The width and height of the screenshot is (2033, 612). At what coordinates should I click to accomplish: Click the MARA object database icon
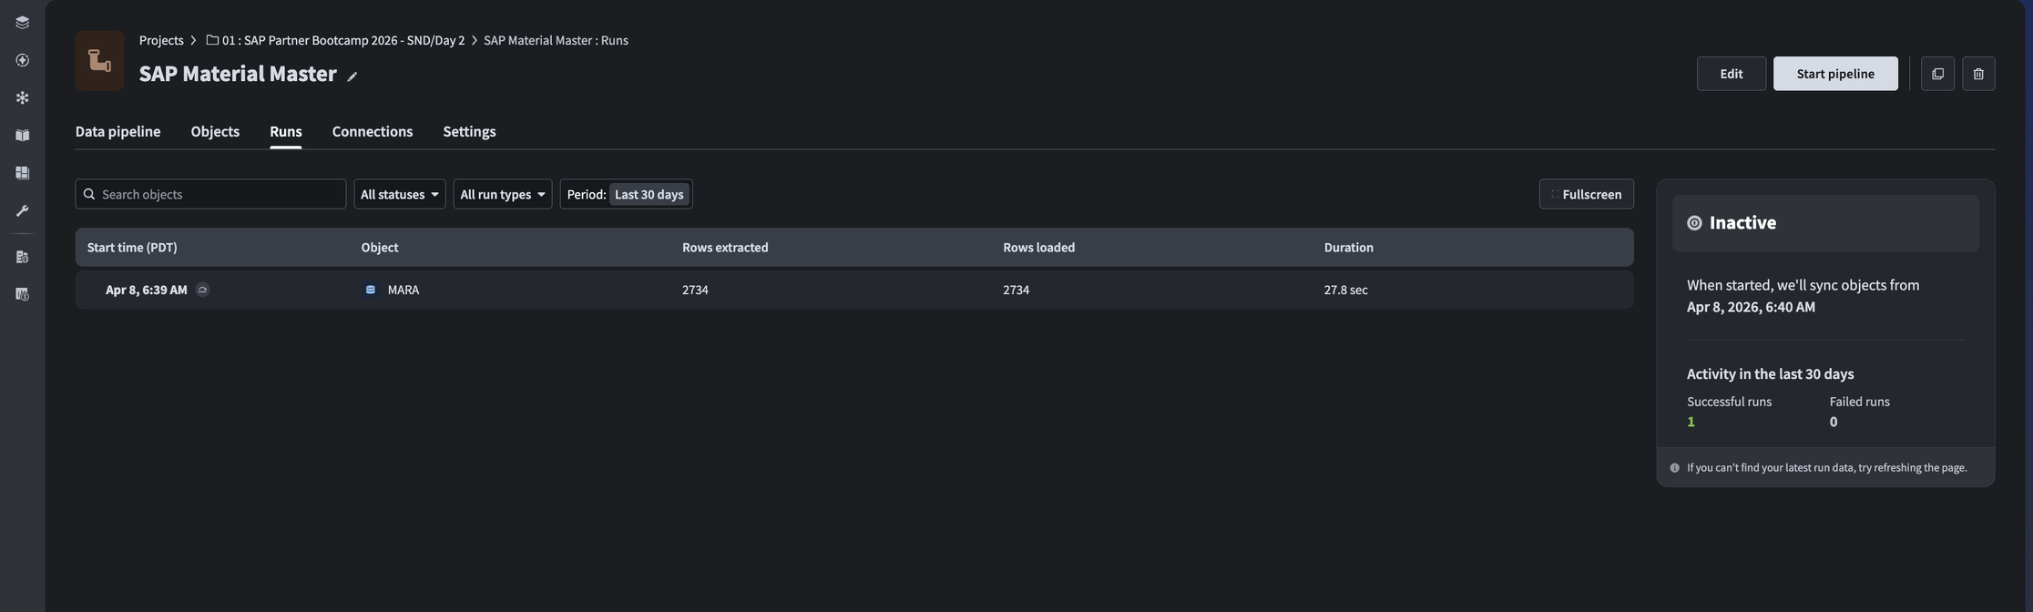tap(371, 290)
